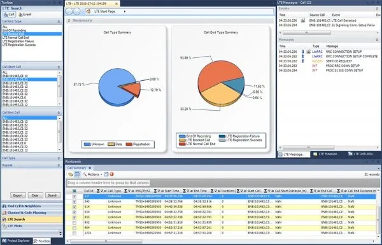The width and height of the screenshot is (382, 245).
Task: Click the down arrow on RRC CONNECTION SETUP row
Action: point(303,52)
